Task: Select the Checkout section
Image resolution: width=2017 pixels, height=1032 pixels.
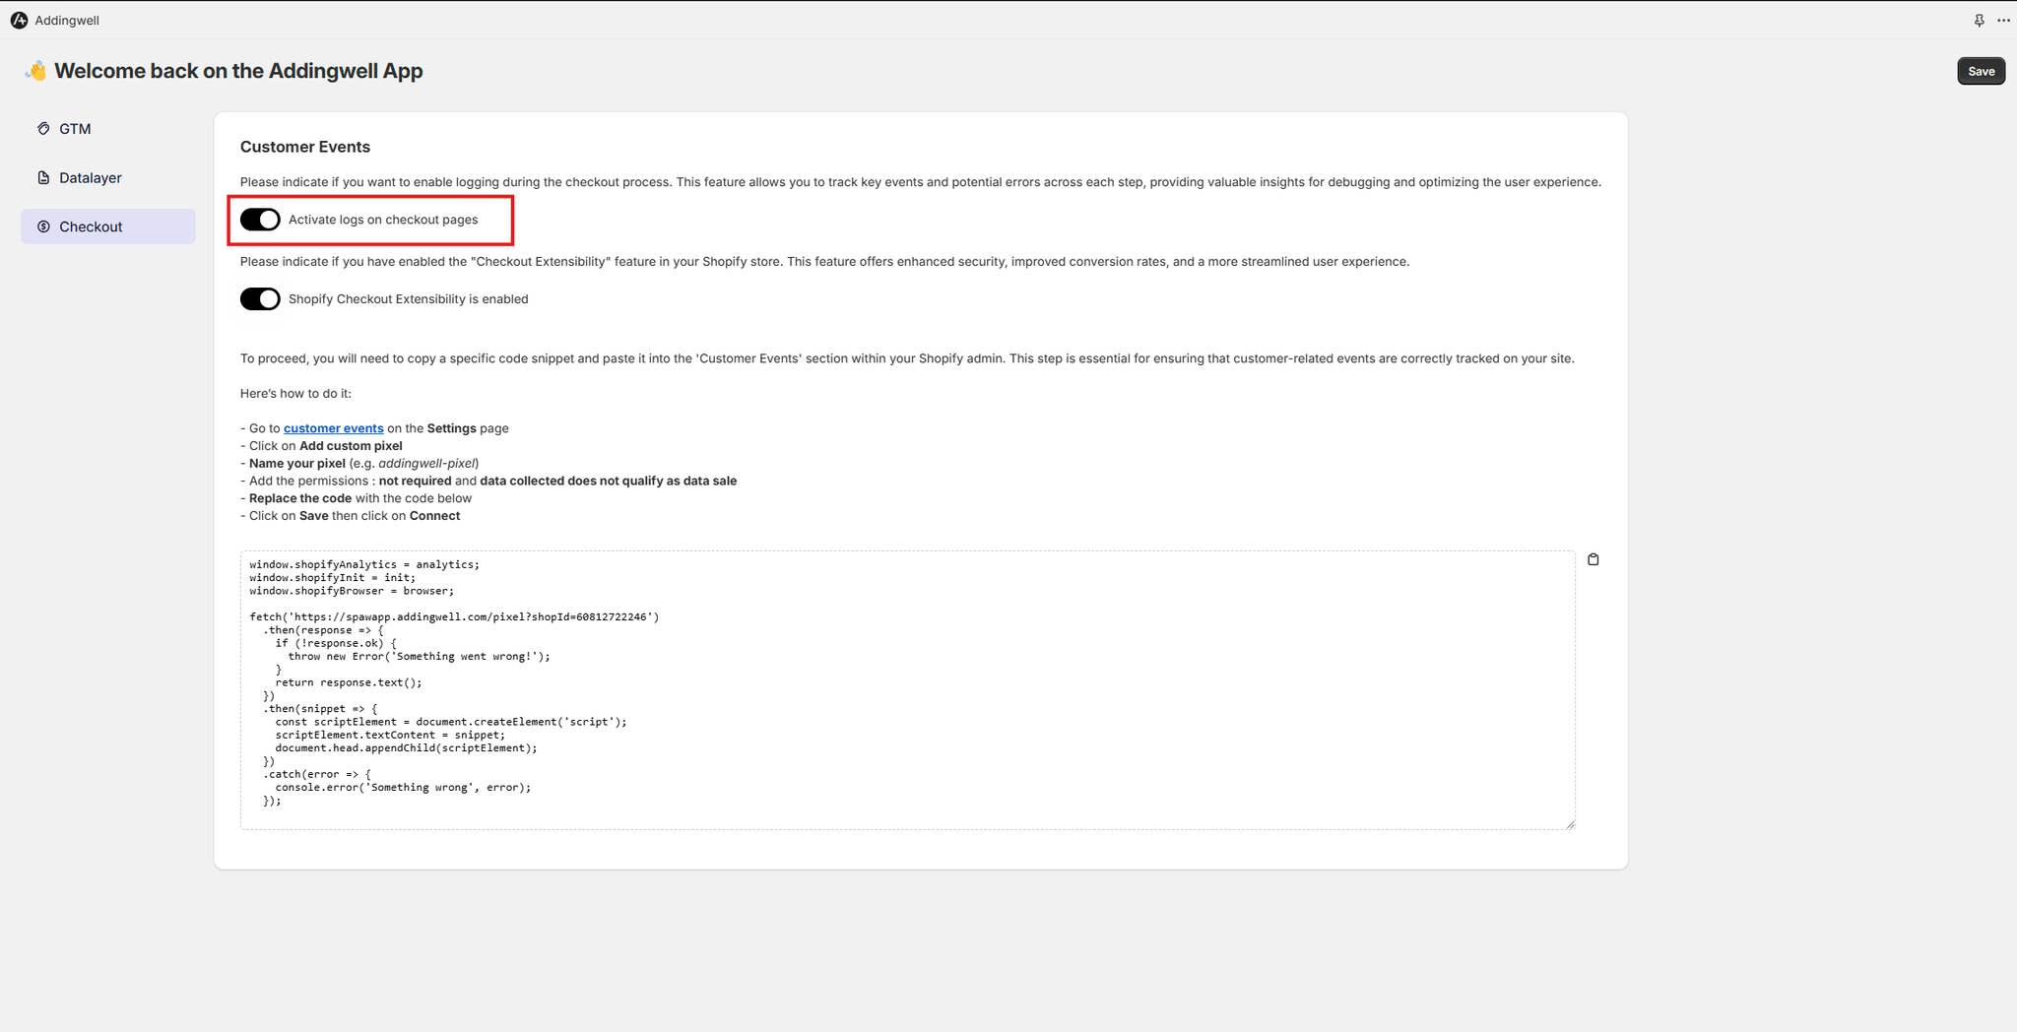Action: pyautogui.click(x=108, y=226)
